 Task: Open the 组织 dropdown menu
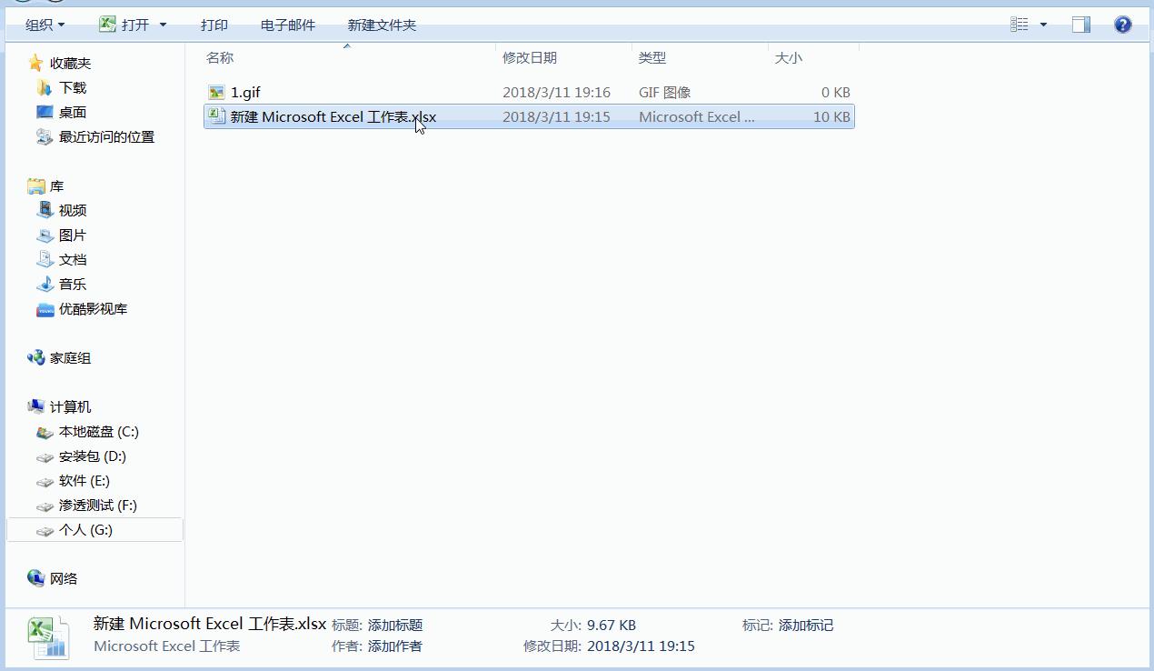pyautogui.click(x=41, y=25)
